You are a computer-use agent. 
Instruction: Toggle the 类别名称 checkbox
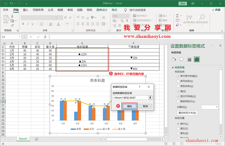[x=178, y=86]
